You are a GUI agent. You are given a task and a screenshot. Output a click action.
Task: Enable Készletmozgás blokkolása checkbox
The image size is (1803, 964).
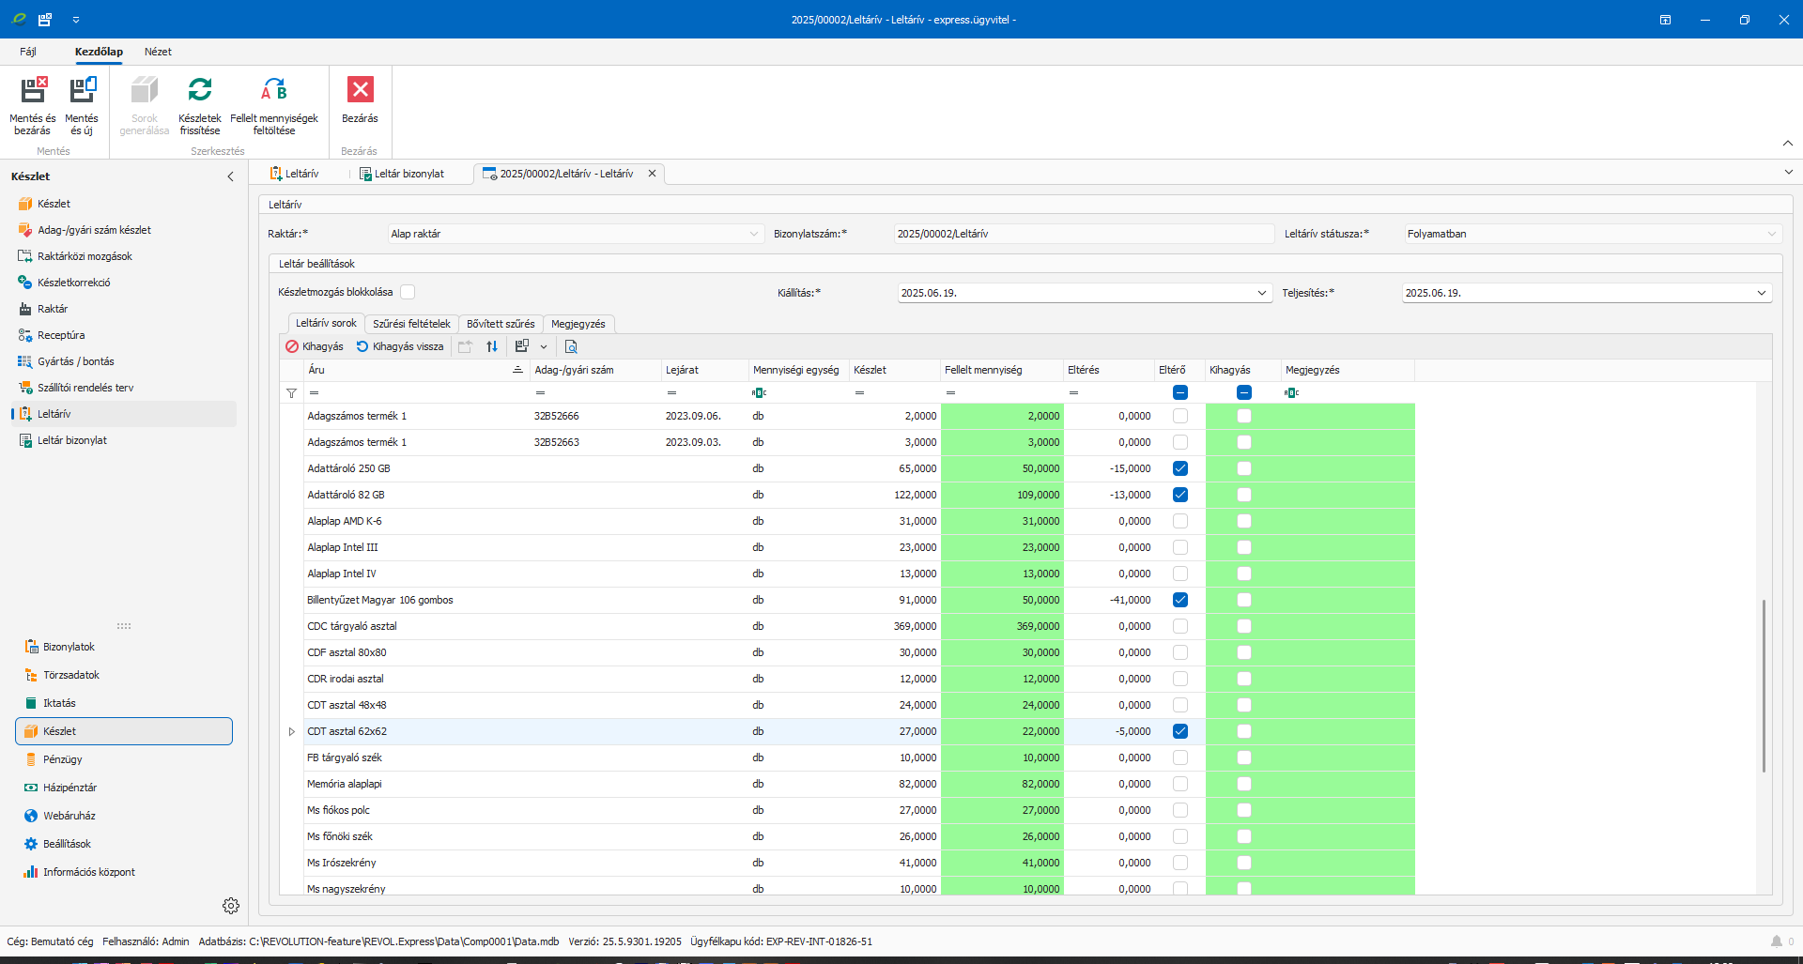(x=408, y=292)
